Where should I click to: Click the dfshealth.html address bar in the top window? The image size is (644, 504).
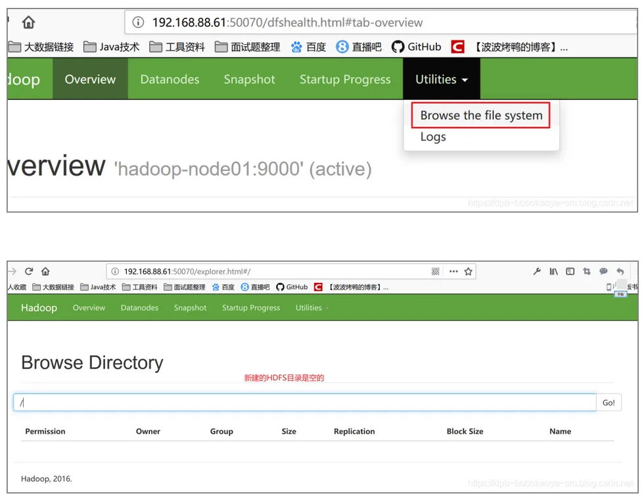[x=380, y=22]
